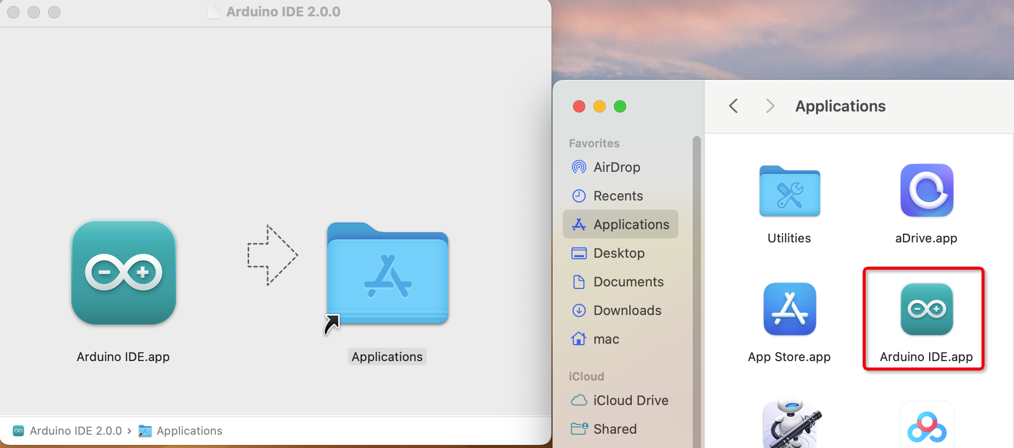Open iCloud Drive in Finder sidebar
This screenshot has width=1014, height=448.
pyautogui.click(x=621, y=400)
